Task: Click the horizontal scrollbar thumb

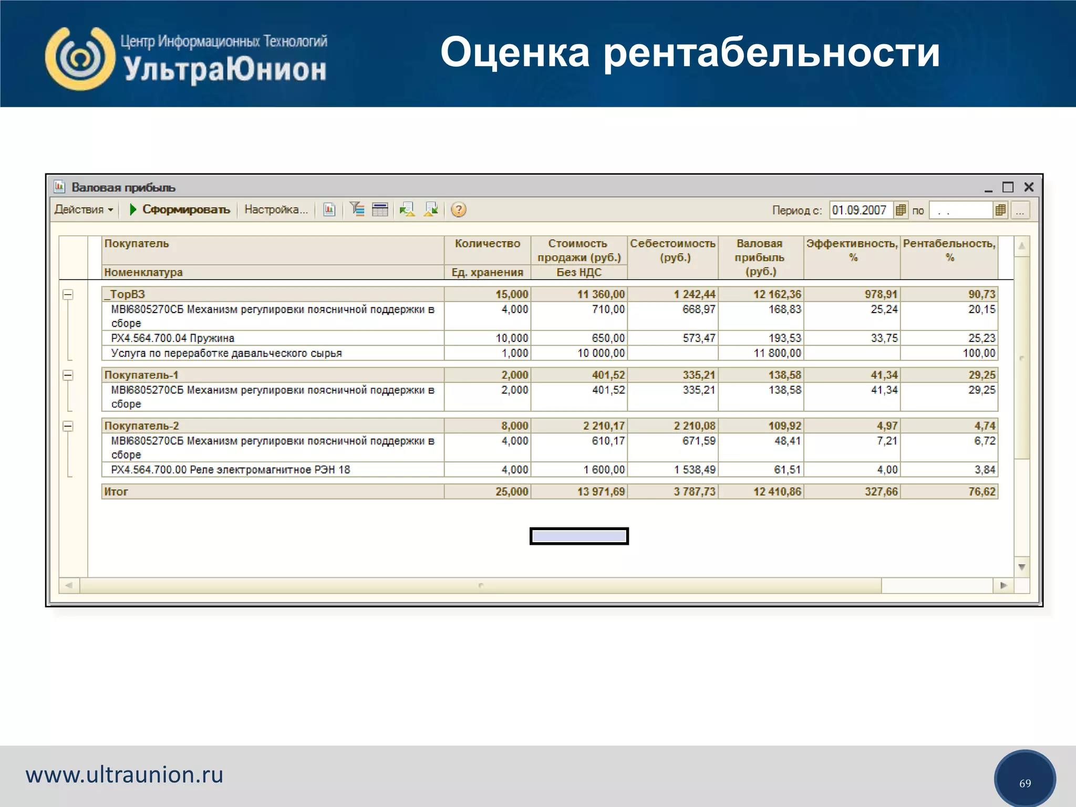Action: [x=480, y=585]
